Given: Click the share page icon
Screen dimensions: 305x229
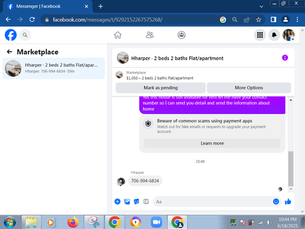Looking at the screenshot, I should [x=246, y=20].
